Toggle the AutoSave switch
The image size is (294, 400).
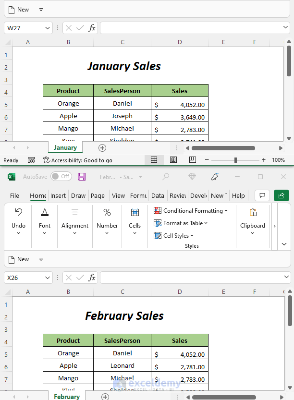61,177
